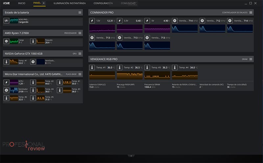Click Vengeance Temp. #4 thermometer icon
The width and height of the screenshot is (263, 163).
click(x=175, y=67)
